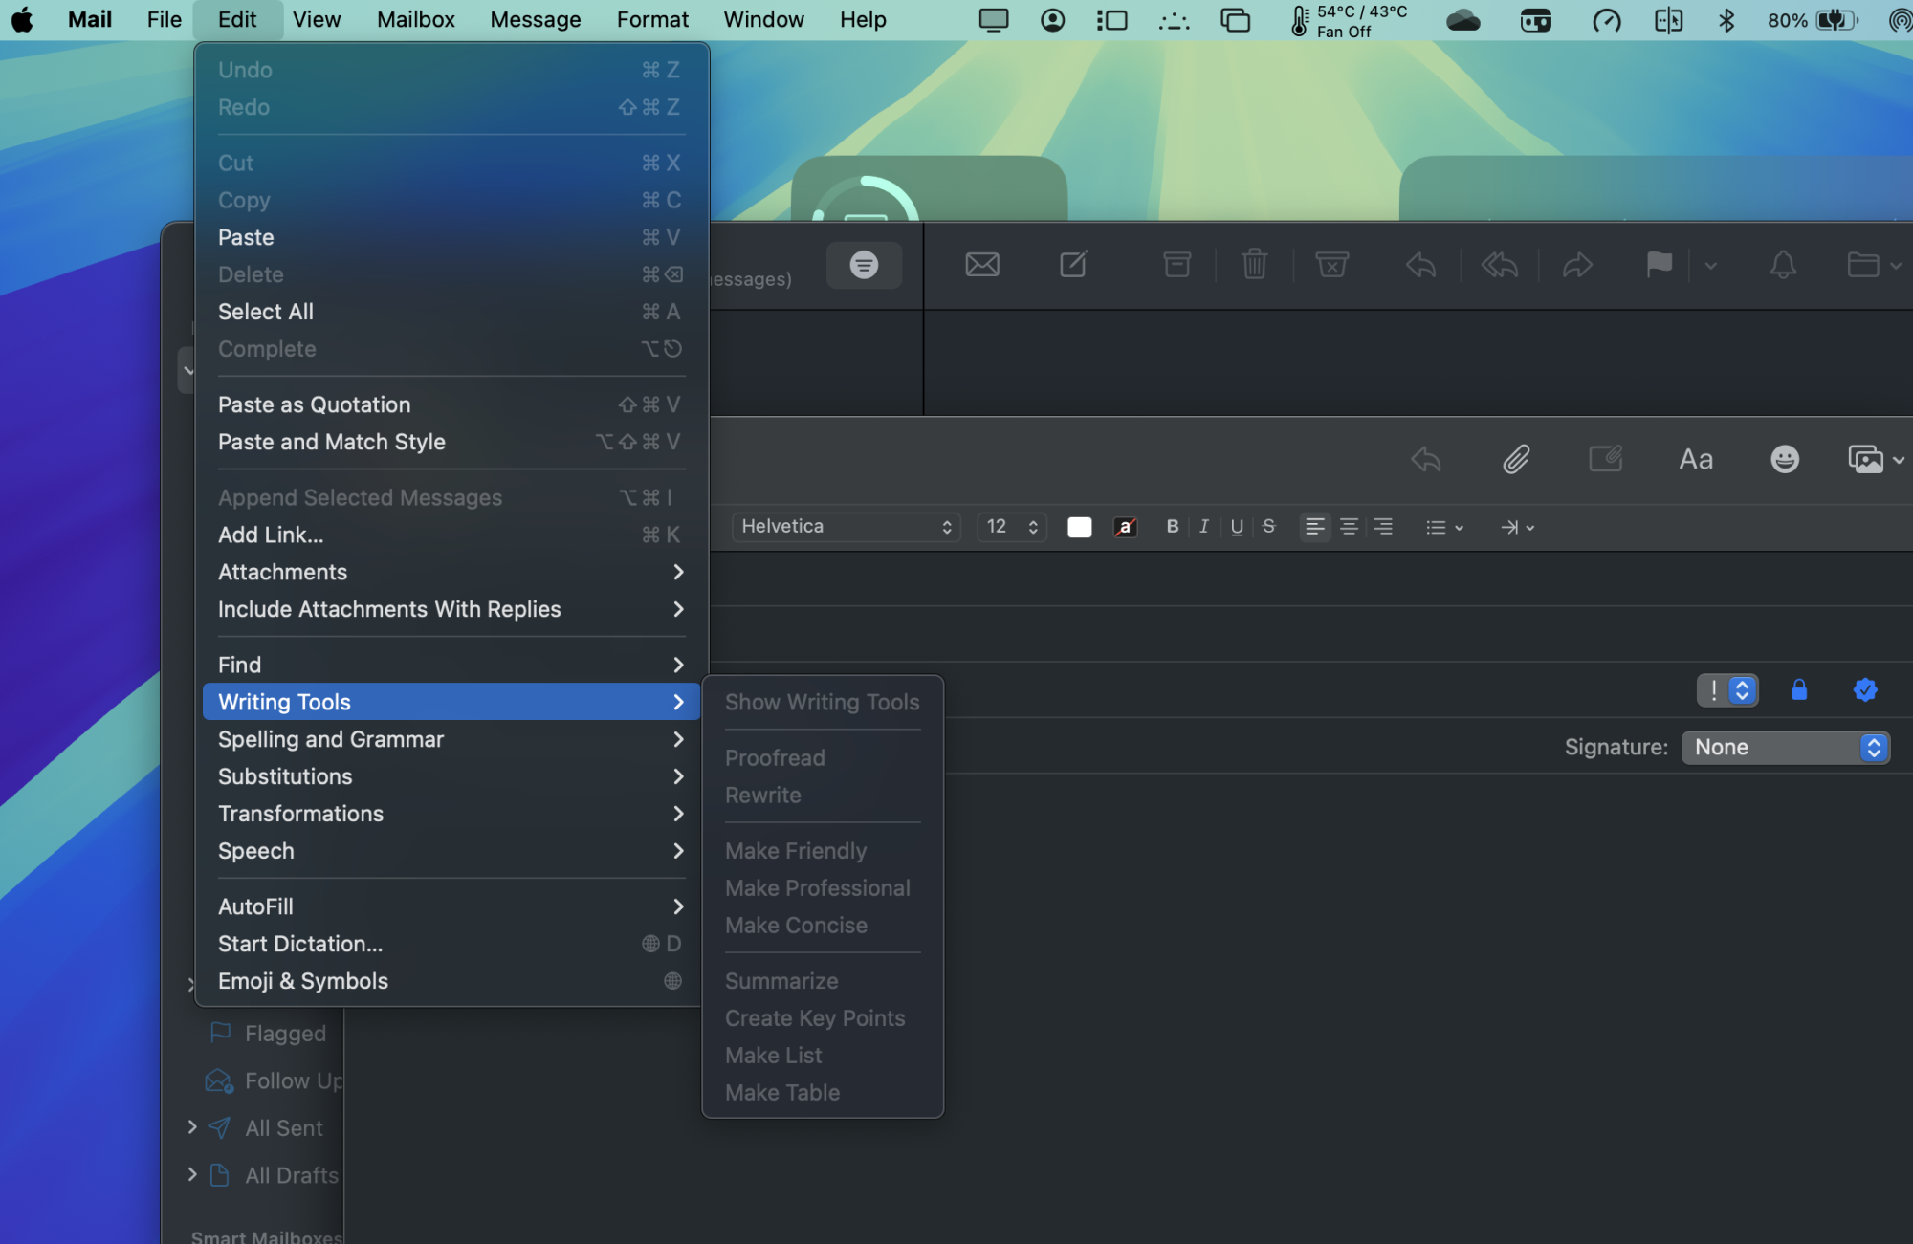1913x1244 pixels.
Task: Toggle the message filter button
Action: coord(864,265)
